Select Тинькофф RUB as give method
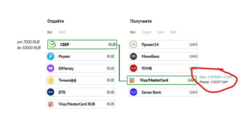Screen dimensions: 244x114 coord(81,80)
